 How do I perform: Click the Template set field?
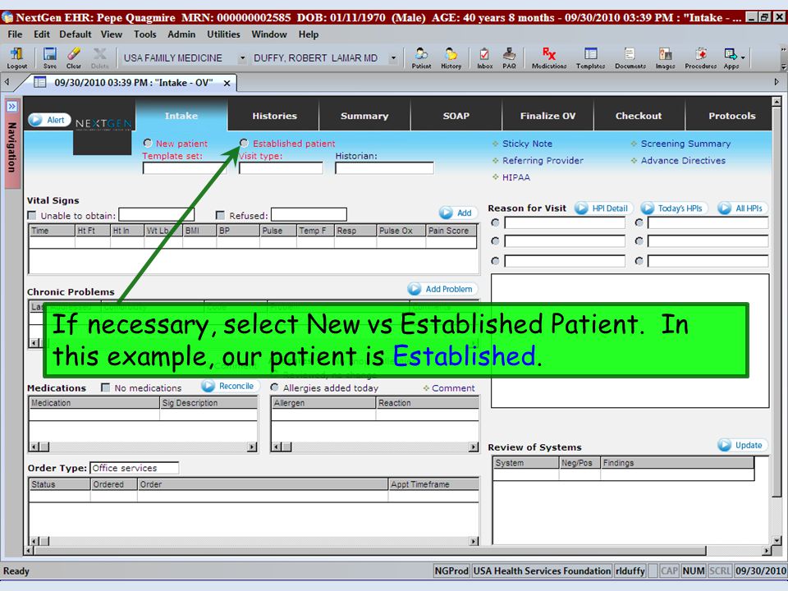184,167
